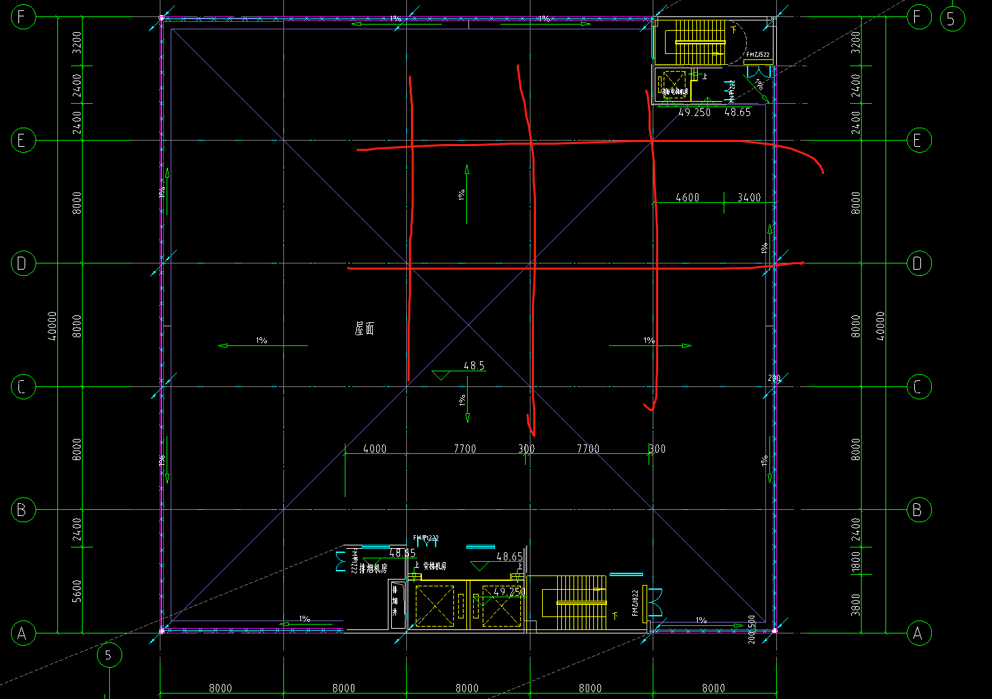Select the 1800 dimension text
Screen dimensions: 992x699
[x=856, y=563]
